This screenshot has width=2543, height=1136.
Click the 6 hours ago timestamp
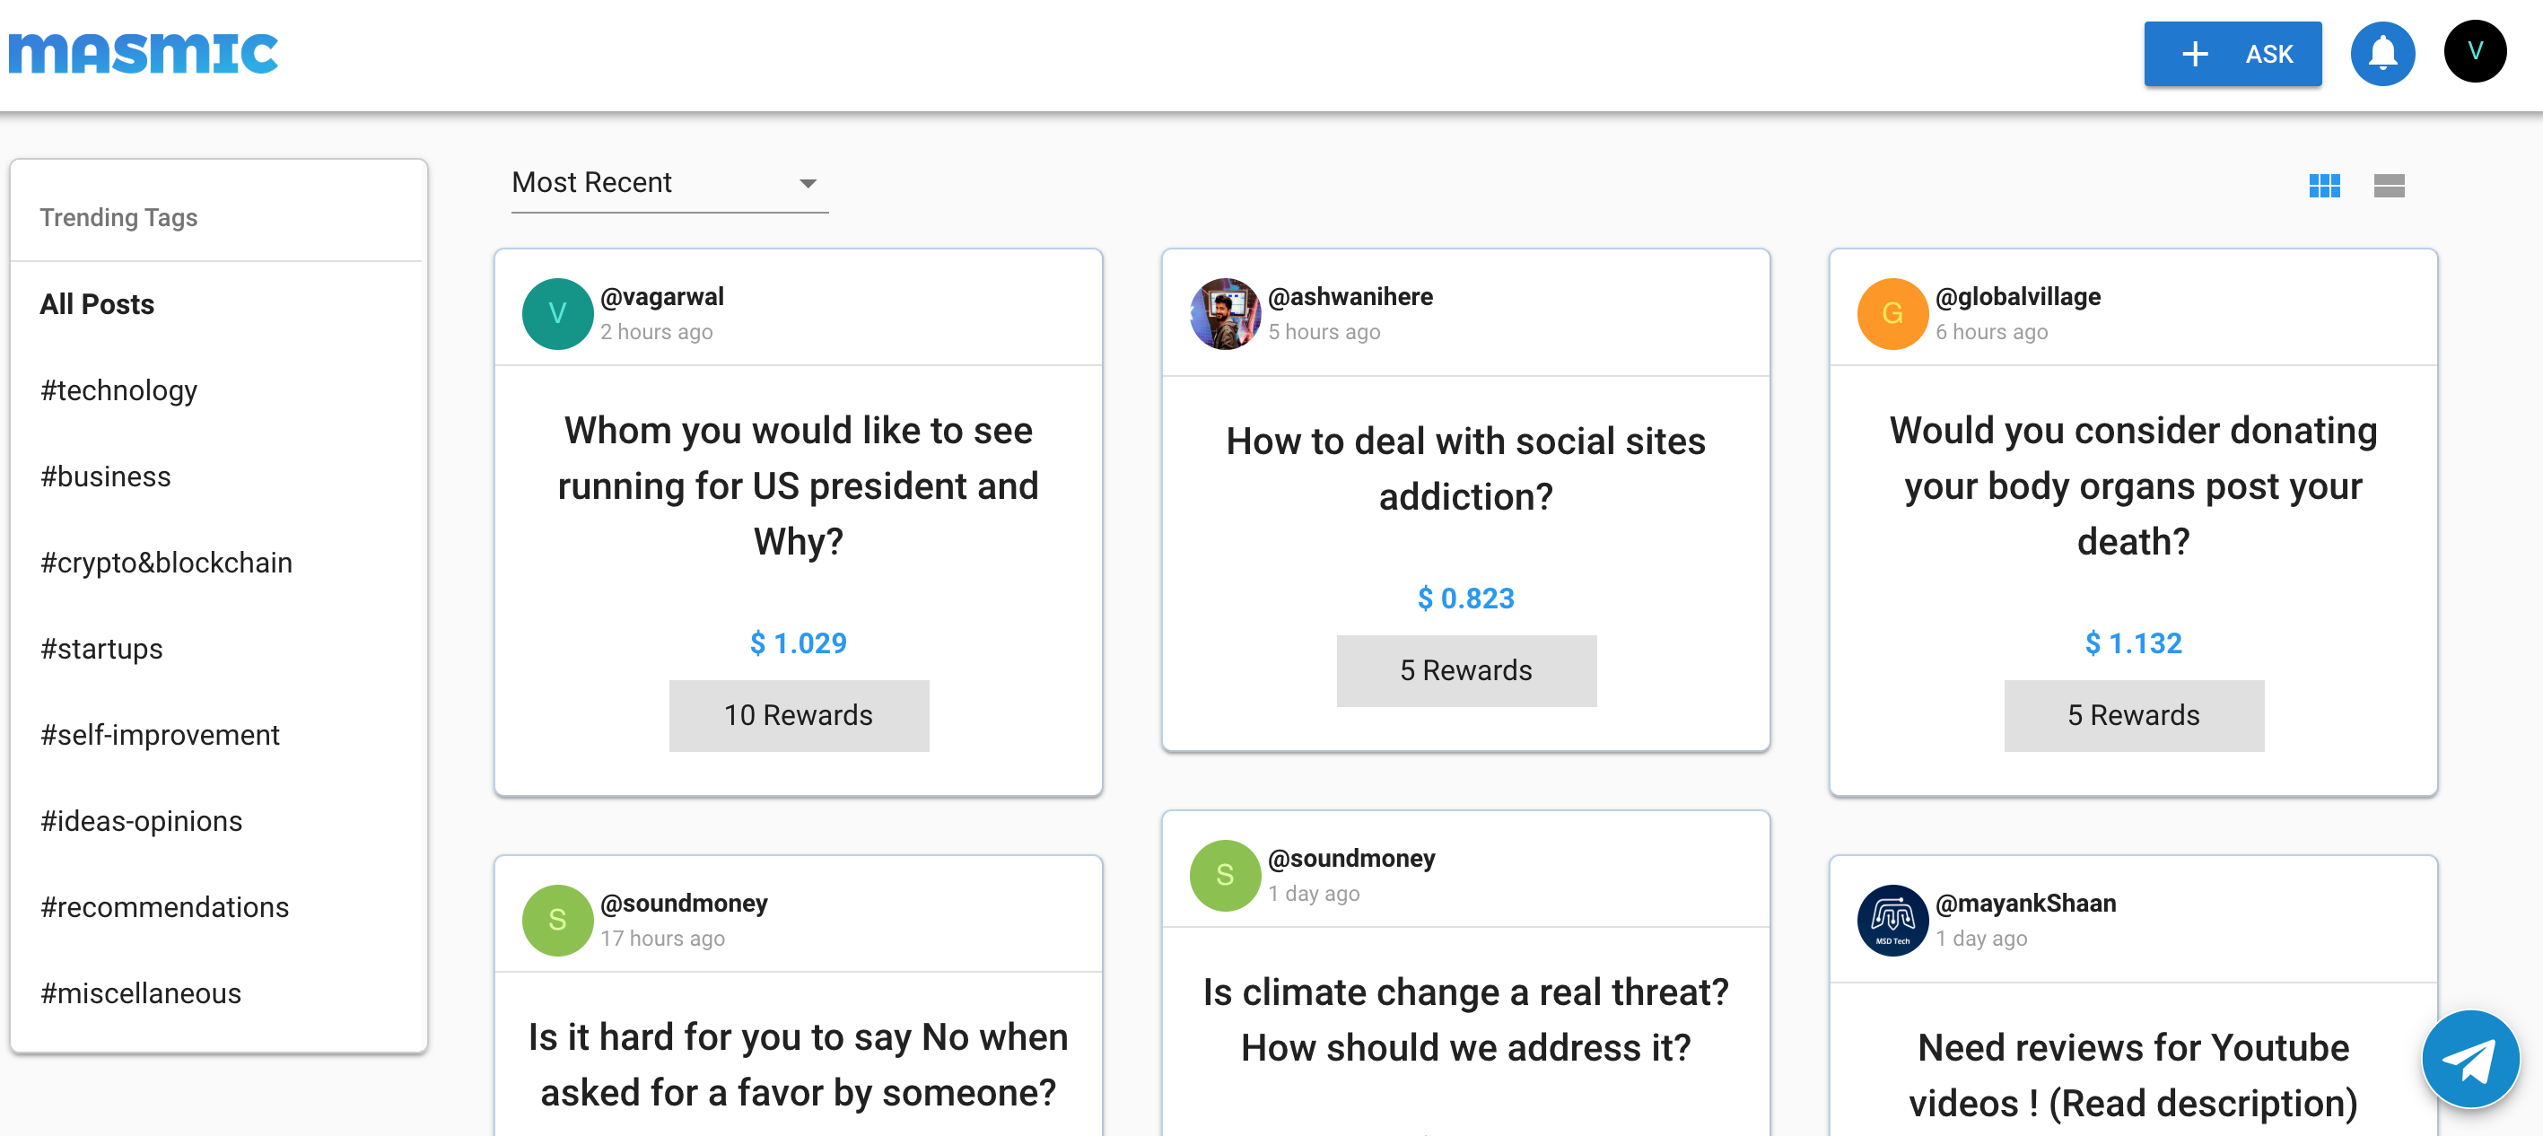click(1990, 333)
